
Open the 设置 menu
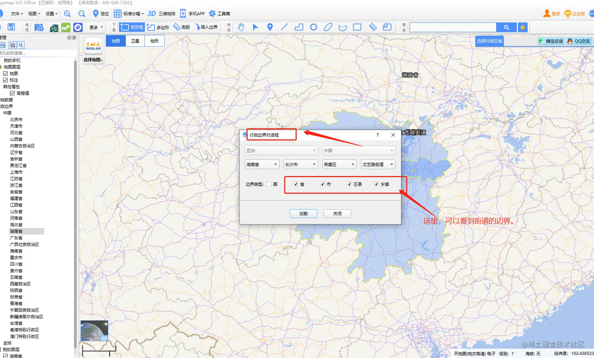coord(51,14)
